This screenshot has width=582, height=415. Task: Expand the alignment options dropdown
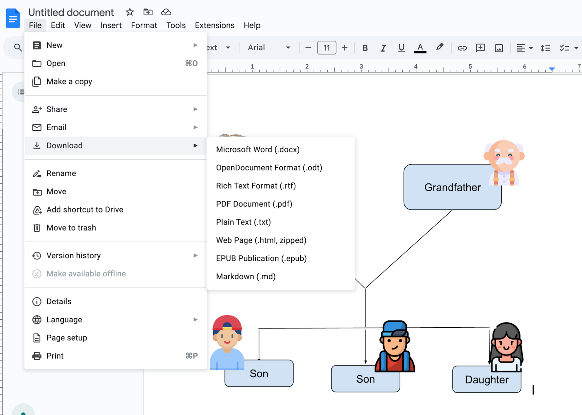click(x=530, y=48)
